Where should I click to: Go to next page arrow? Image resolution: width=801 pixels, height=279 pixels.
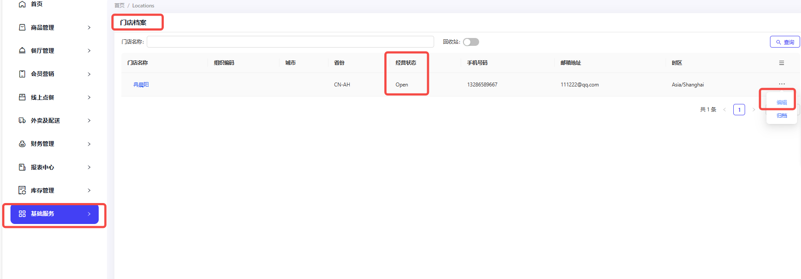753,110
